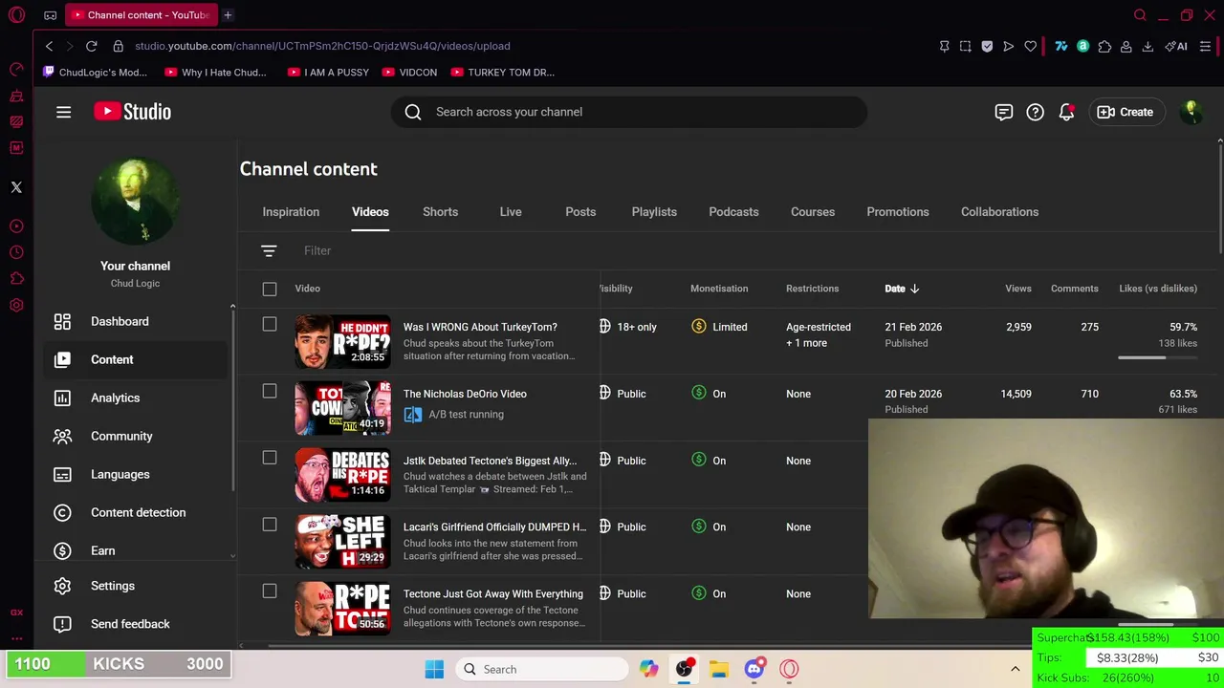Open Content detection in sidebar
This screenshot has width=1224, height=688.
click(134, 512)
